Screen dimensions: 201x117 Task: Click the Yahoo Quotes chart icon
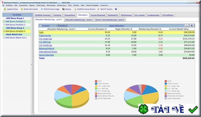pyautogui.click(x=98, y=9)
